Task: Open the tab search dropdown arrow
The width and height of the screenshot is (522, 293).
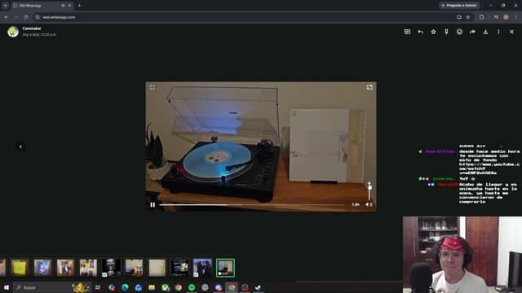Action: click(5, 6)
